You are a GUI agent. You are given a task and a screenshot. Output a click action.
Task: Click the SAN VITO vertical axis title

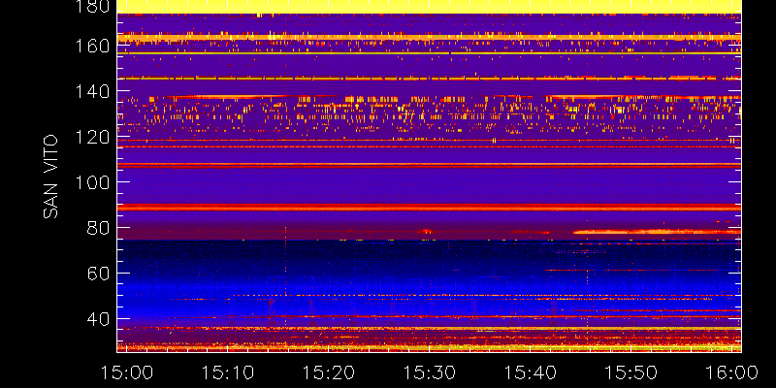tap(50, 177)
